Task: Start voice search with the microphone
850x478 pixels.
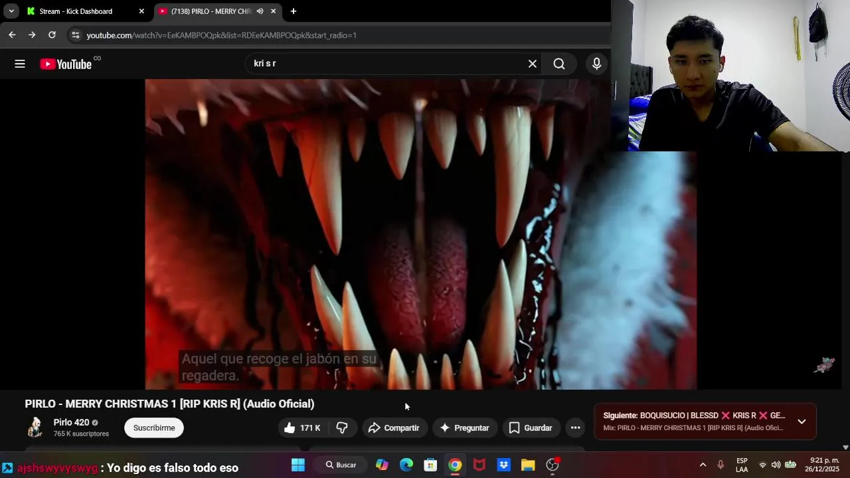Action: click(x=596, y=64)
